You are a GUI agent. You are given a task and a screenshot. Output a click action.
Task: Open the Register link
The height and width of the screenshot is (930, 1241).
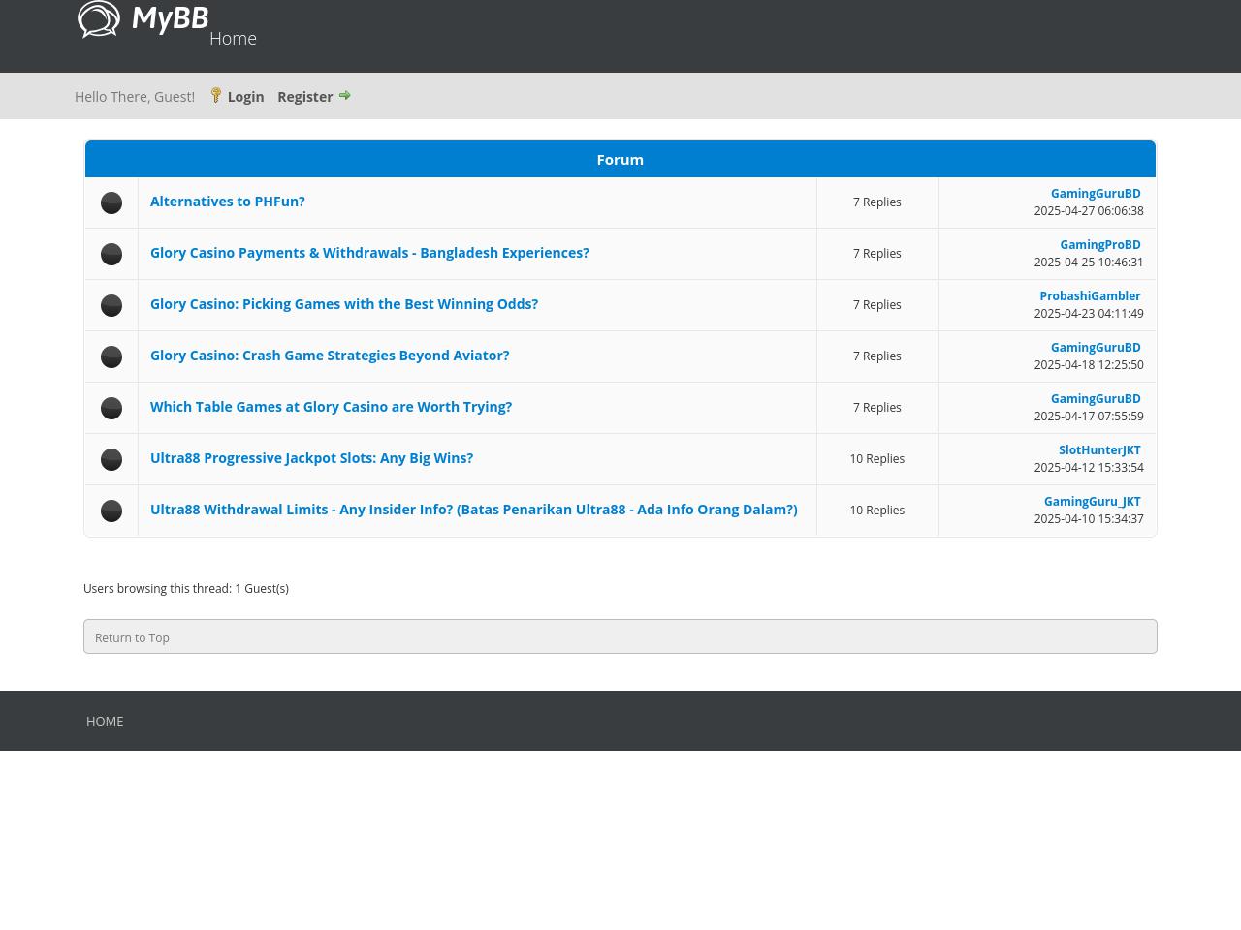coord(304,96)
